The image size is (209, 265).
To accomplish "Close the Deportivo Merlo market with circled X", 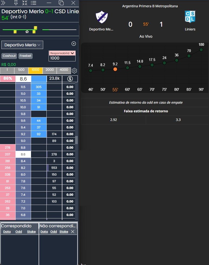I will coord(74,44).
